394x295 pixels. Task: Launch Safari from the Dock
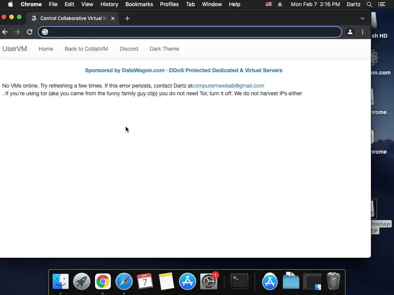(x=124, y=281)
